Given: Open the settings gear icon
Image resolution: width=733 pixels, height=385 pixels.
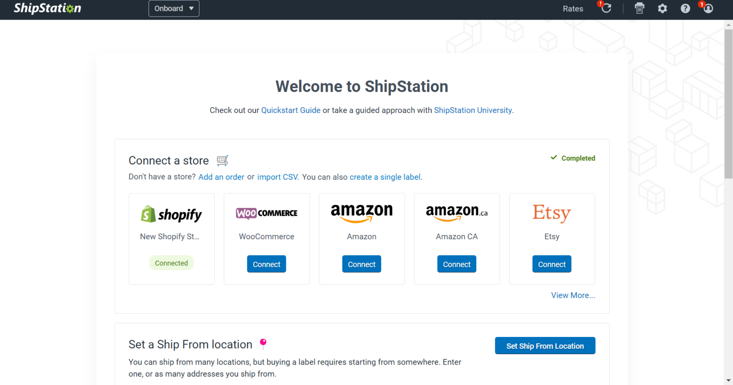Looking at the screenshot, I should click(x=662, y=9).
